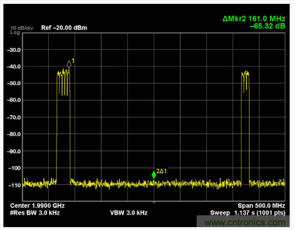The width and height of the screenshot is (295, 230).
Task: Select the Ref -20.00 dBm reference level
Action: pos(64,28)
